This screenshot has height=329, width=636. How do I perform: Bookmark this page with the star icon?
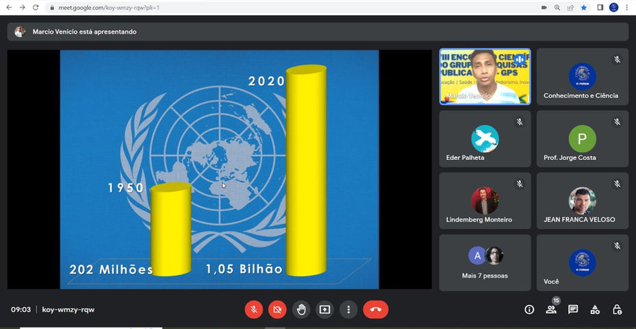(584, 8)
